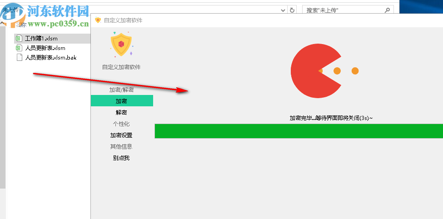Click the search box 搜索"未上传"

(348, 10)
